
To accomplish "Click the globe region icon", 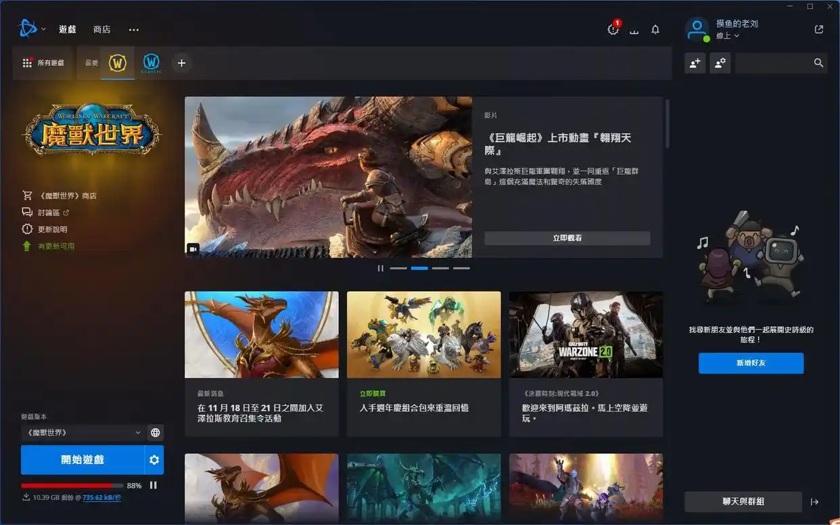I will (x=156, y=432).
